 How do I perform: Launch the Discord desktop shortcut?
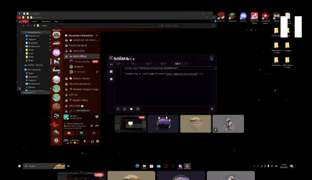(243, 17)
